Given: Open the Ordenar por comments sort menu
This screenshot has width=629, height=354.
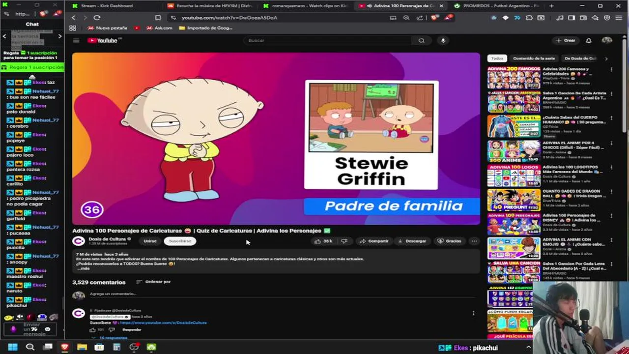Looking at the screenshot, I should pyautogui.click(x=153, y=282).
